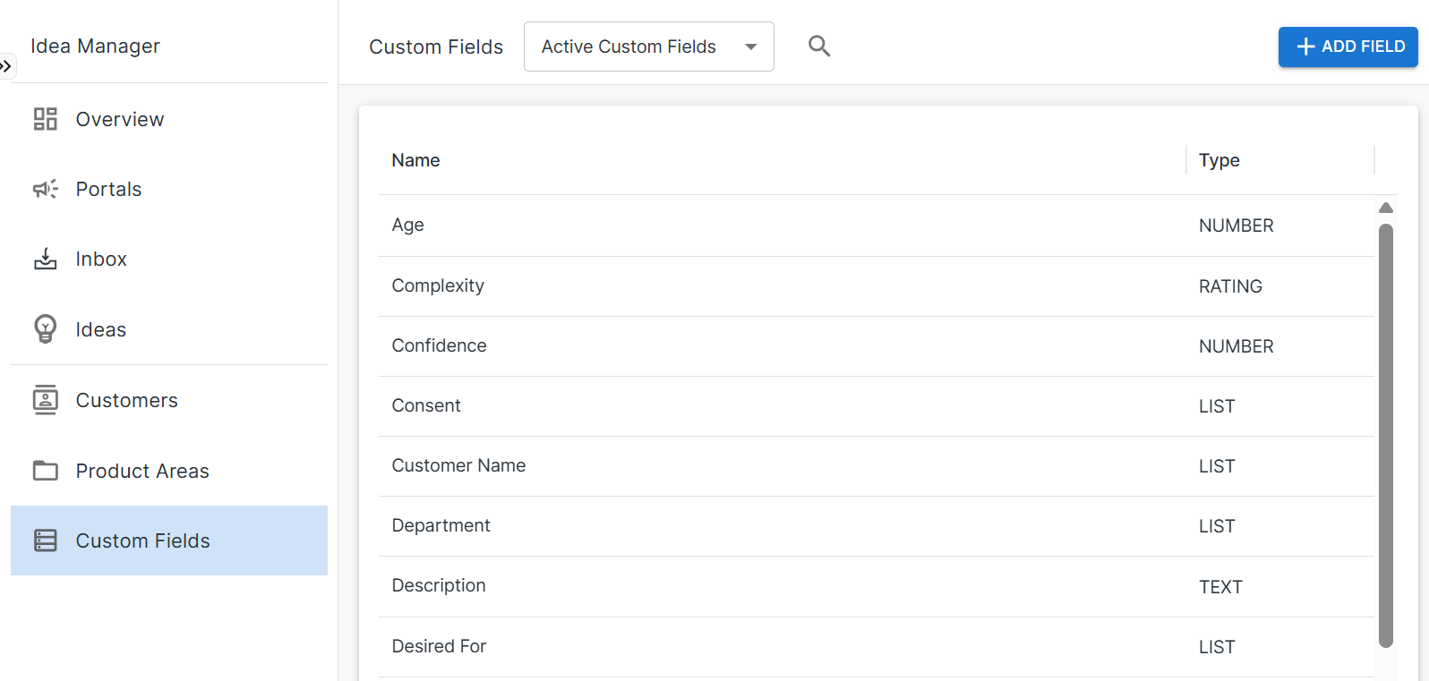1429x681 pixels.
Task: Open the Complexity custom field row
Action: tap(438, 286)
